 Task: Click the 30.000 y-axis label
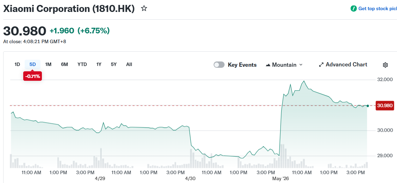coord(385,130)
